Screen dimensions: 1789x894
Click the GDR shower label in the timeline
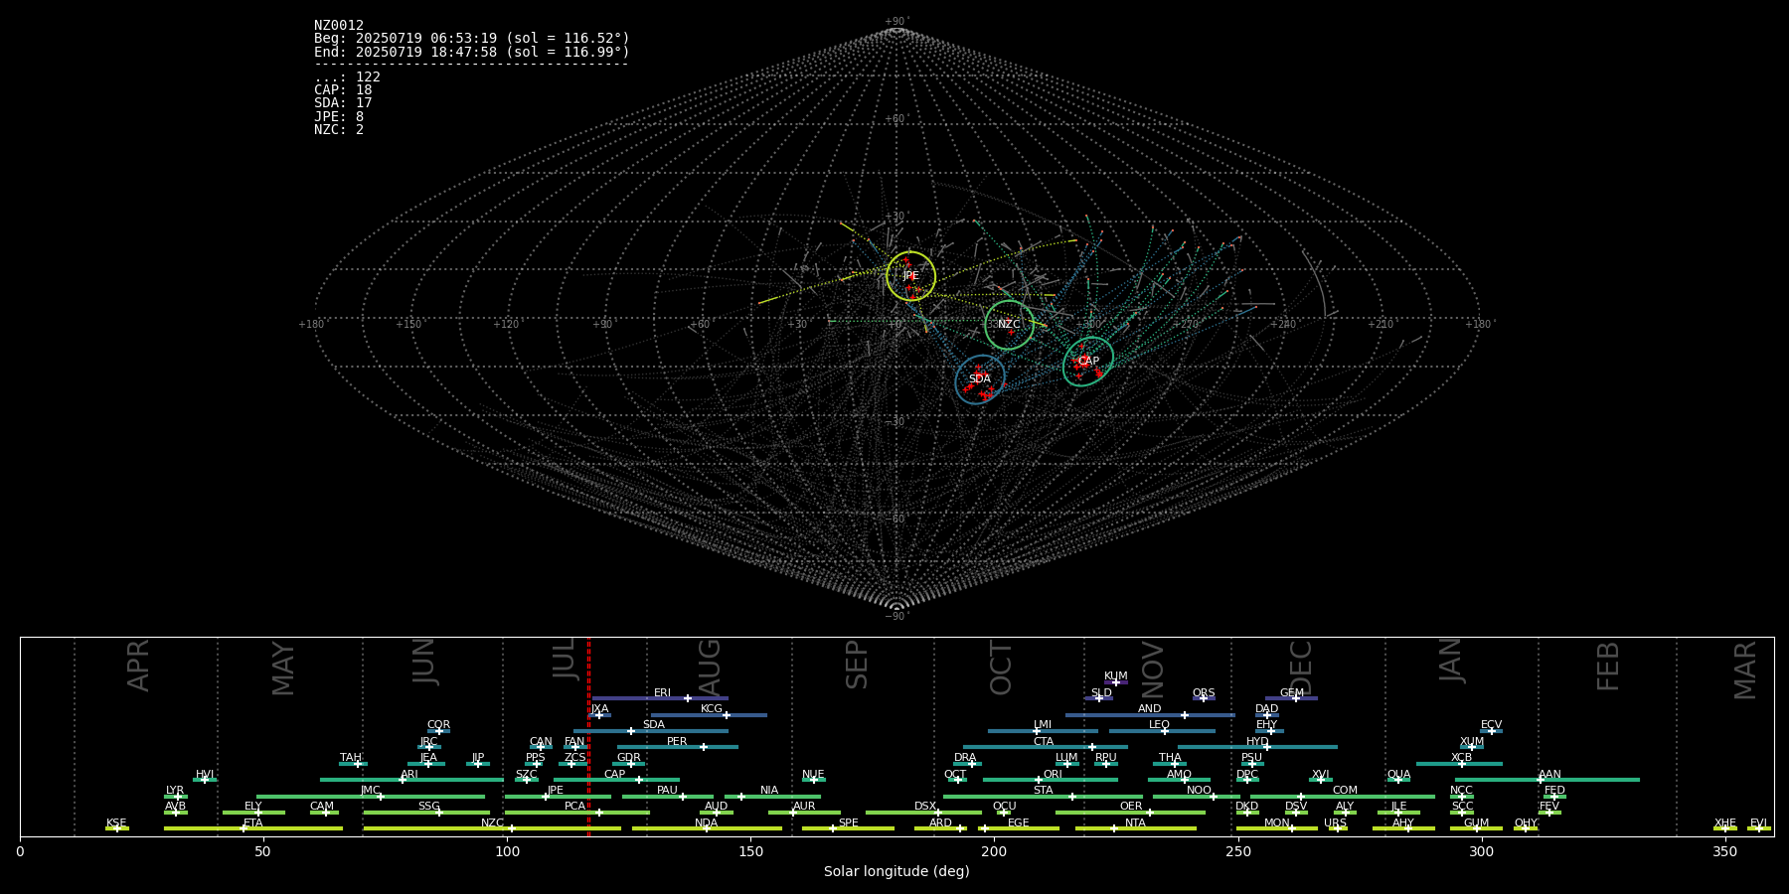[629, 758]
